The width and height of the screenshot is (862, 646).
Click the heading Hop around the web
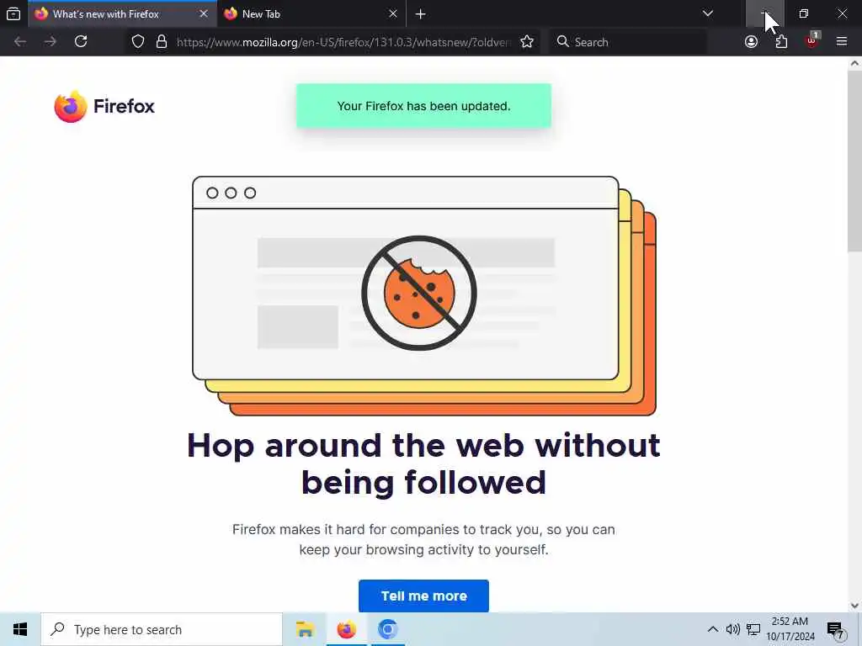424,464
